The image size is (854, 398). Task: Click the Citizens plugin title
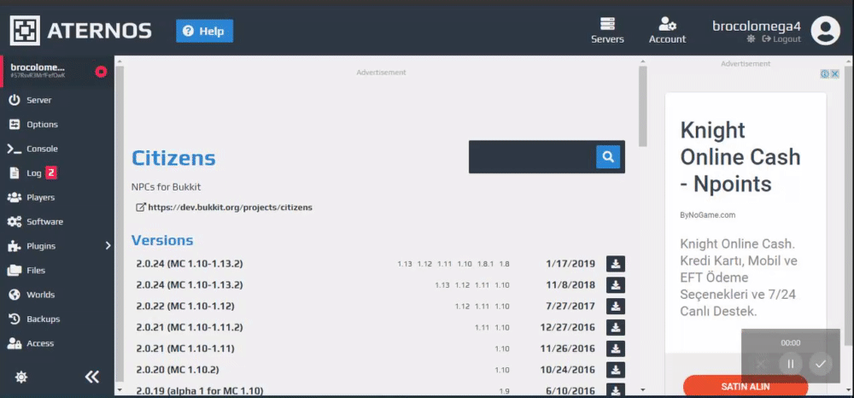point(173,158)
